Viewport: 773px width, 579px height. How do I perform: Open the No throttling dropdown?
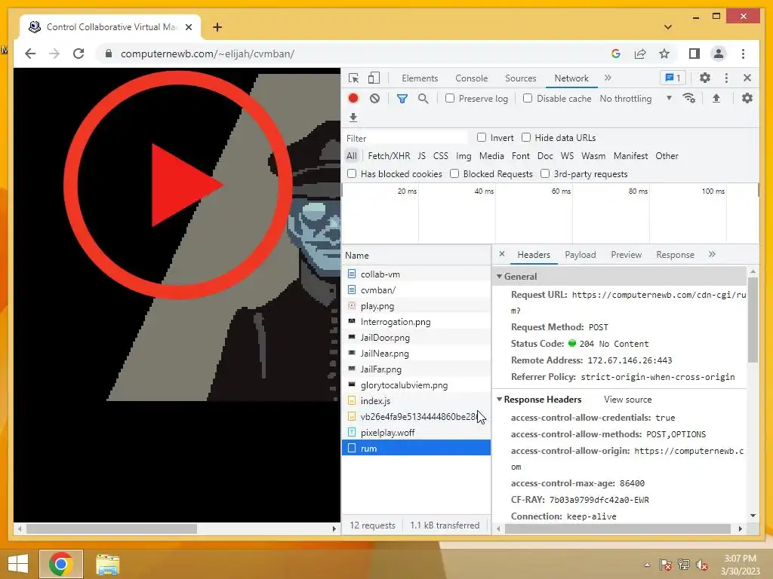point(636,99)
